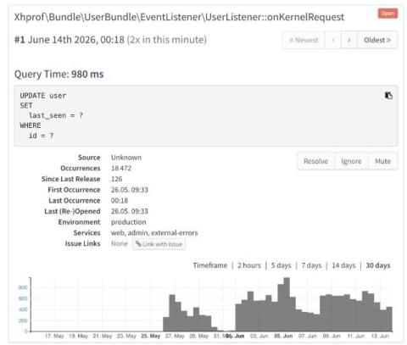Select 2 hours timeframe

[249, 265]
